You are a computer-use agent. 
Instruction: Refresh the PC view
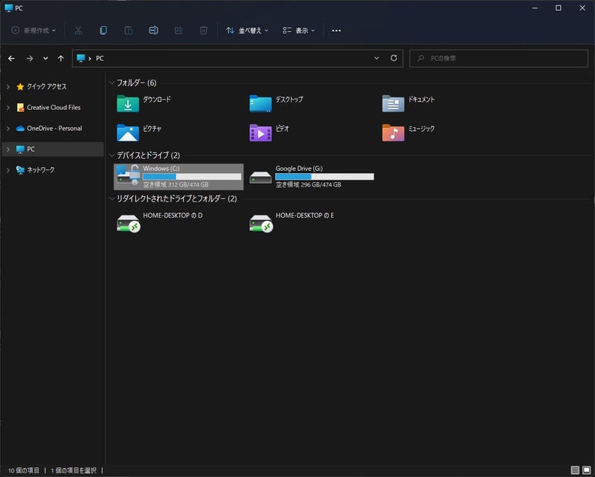(x=394, y=58)
